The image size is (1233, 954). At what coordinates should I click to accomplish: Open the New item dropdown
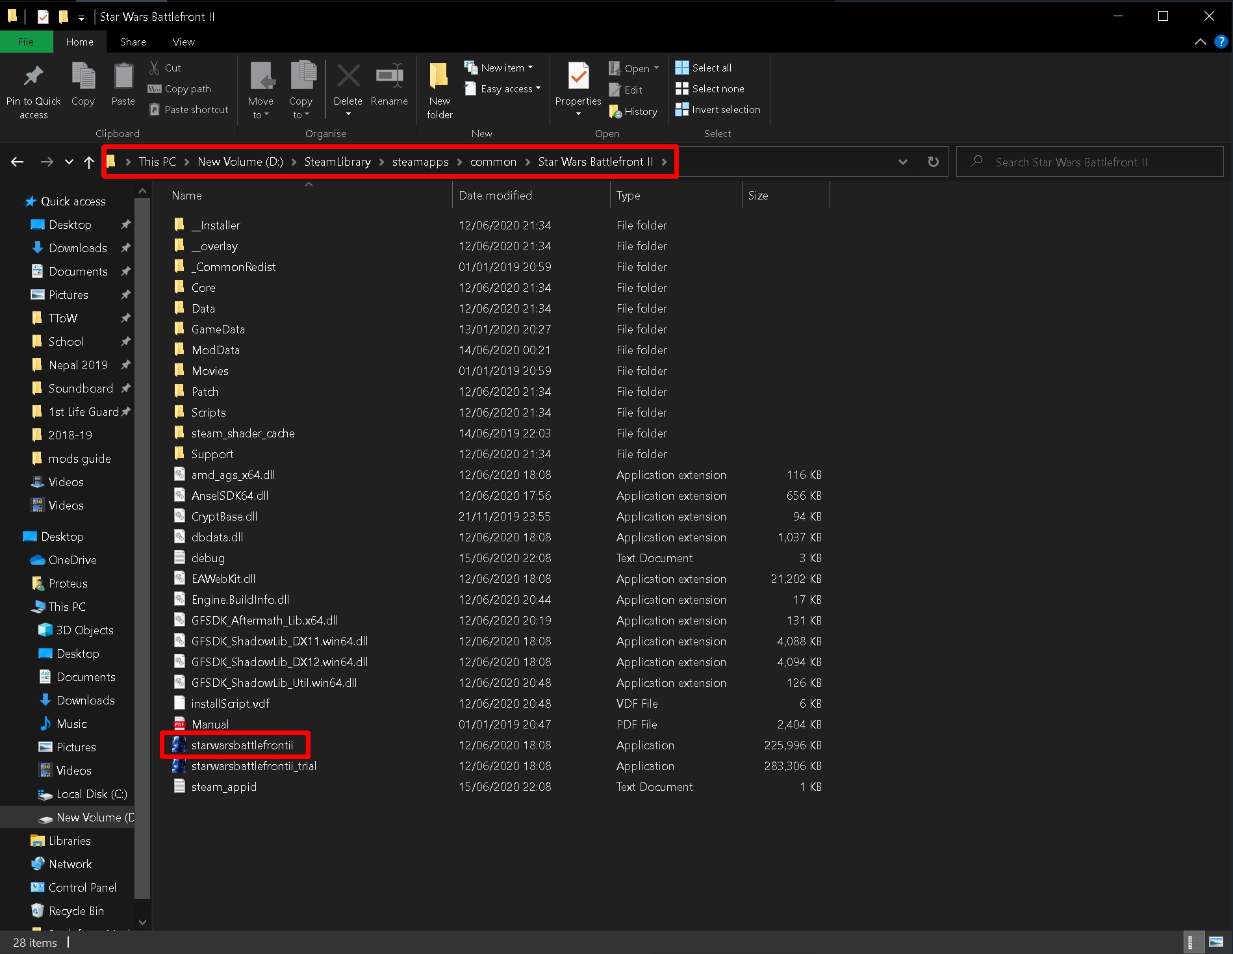pos(499,68)
